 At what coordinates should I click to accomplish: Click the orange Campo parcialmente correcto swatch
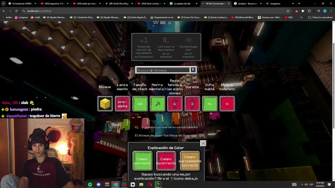pos(190,161)
